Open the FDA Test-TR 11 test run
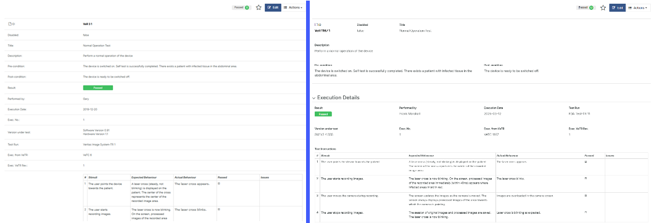Image resolution: width=651 pixels, height=223 pixels. pos(579,113)
